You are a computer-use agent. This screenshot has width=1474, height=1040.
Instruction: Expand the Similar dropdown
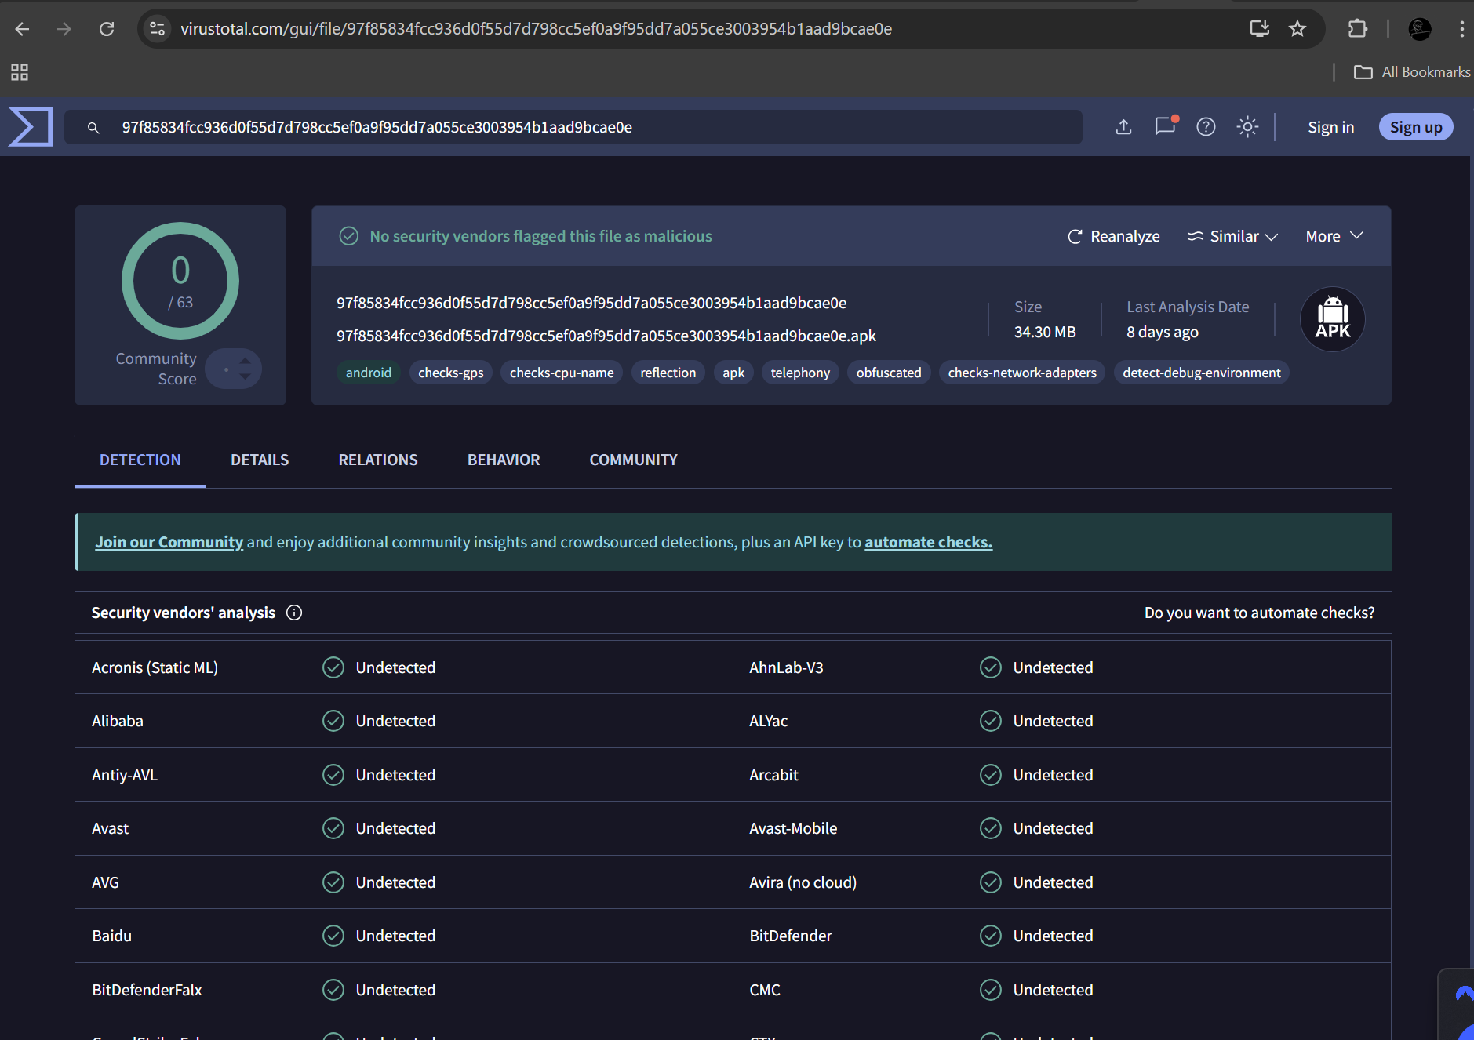click(1232, 236)
